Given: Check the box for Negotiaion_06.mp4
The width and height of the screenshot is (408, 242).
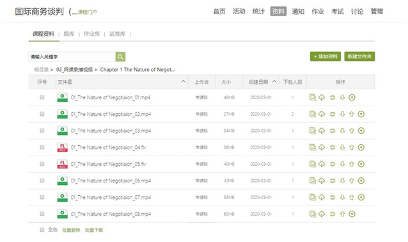Looking at the screenshot, I should click(x=42, y=181).
